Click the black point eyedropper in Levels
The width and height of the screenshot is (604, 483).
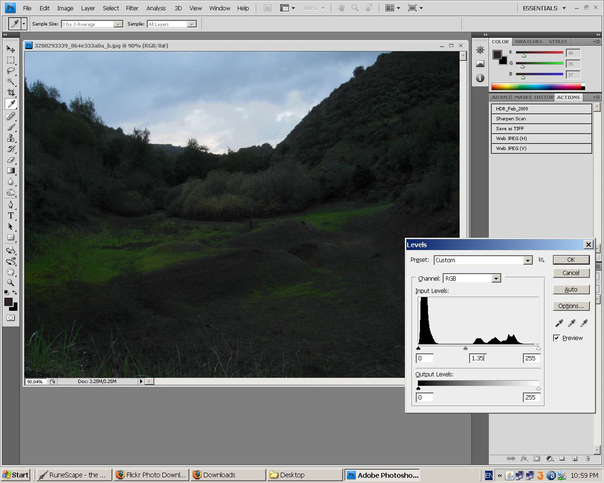(559, 323)
